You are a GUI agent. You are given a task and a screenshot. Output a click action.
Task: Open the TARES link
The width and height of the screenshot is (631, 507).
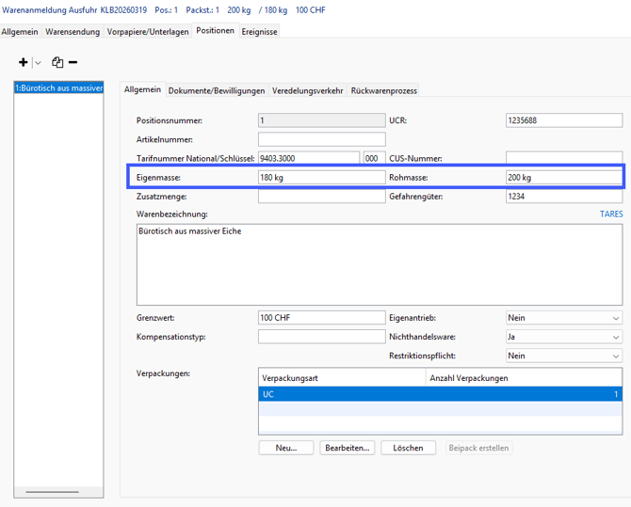611,214
